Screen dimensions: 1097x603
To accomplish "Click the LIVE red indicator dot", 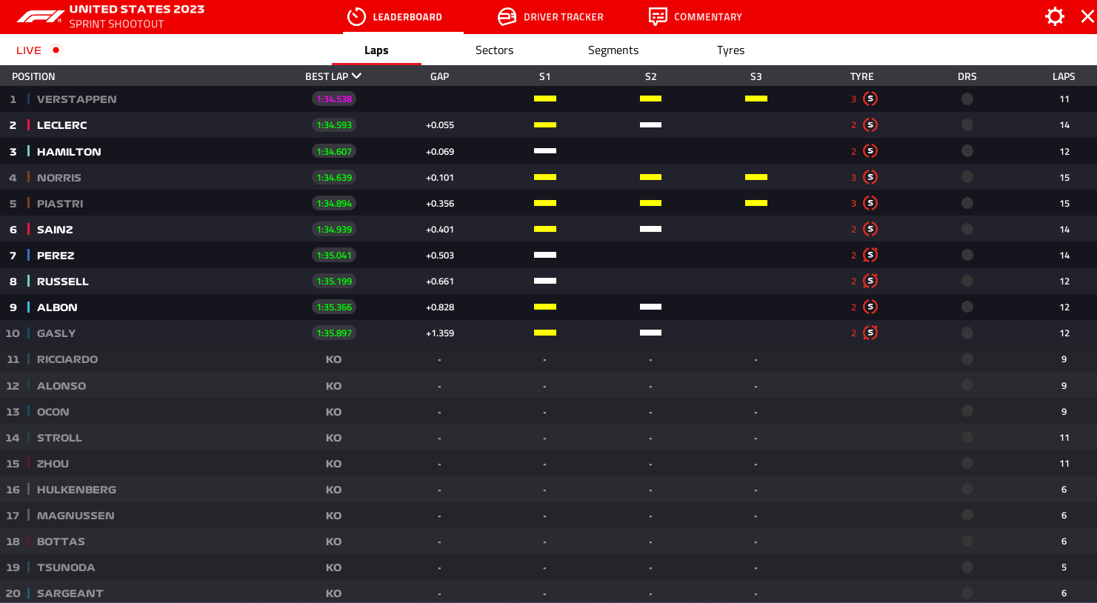I will [56, 50].
